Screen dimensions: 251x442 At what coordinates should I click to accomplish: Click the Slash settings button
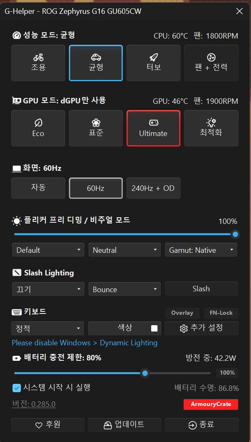coord(201,289)
